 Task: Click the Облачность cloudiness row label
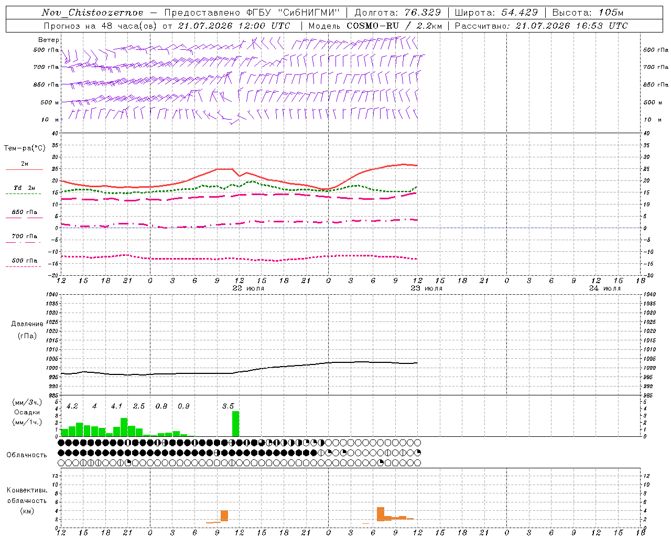point(27,455)
